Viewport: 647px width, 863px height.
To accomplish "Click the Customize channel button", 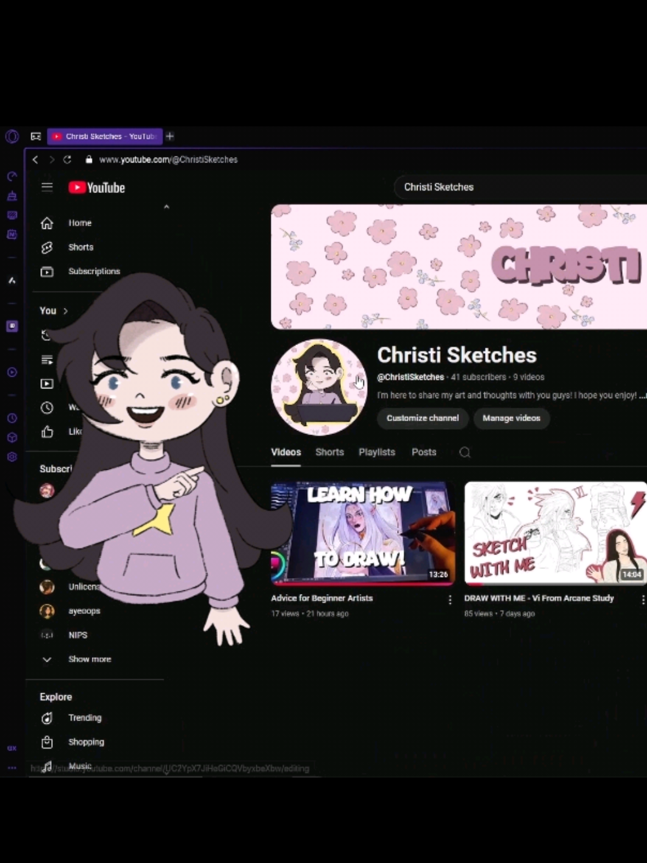I will pyautogui.click(x=422, y=418).
